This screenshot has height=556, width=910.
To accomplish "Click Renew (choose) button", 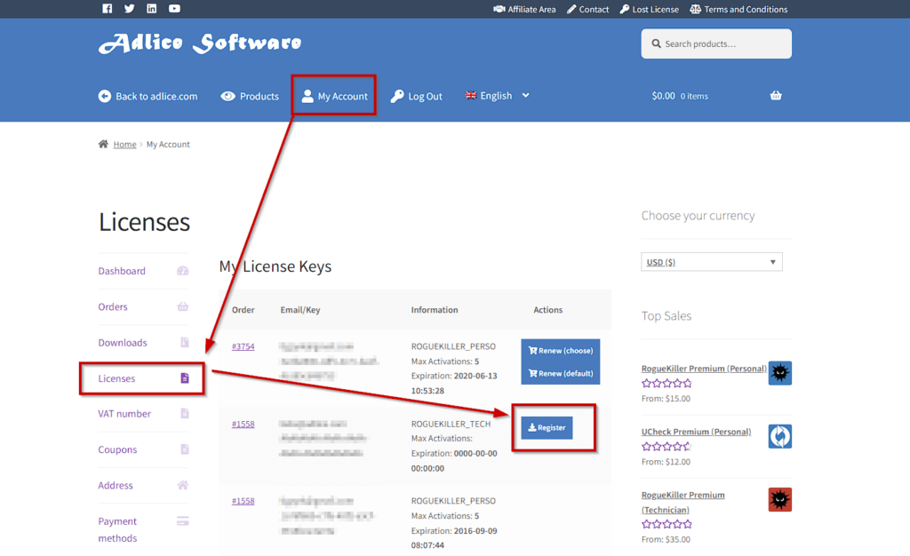I will pyautogui.click(x=560, y=351).
